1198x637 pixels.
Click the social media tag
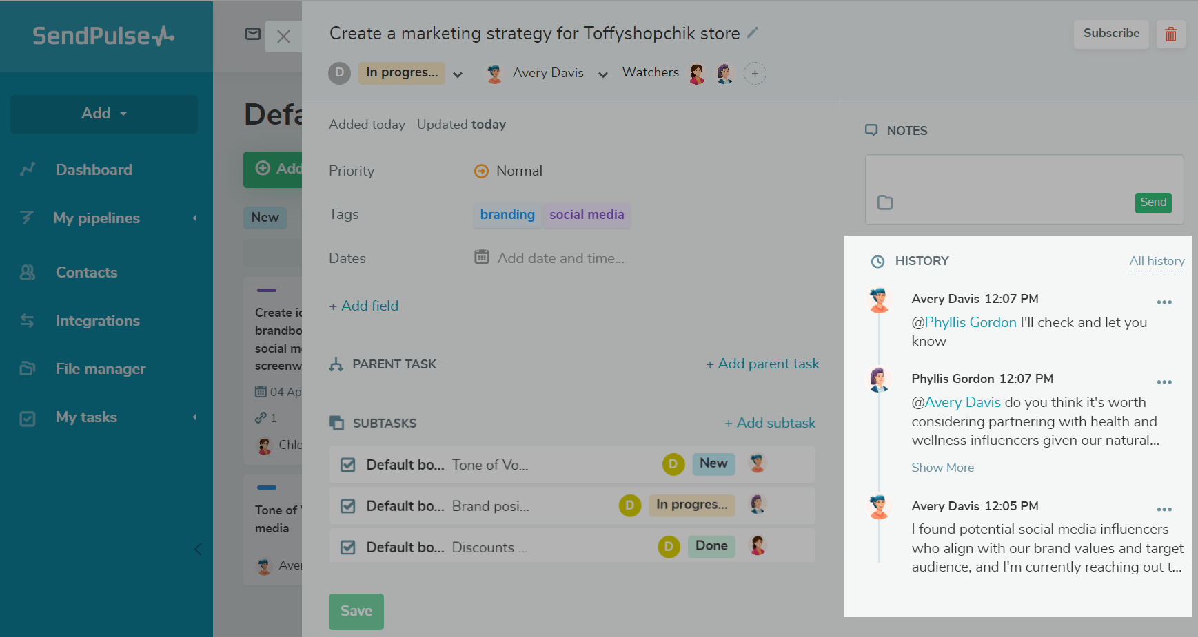(587, 215)
